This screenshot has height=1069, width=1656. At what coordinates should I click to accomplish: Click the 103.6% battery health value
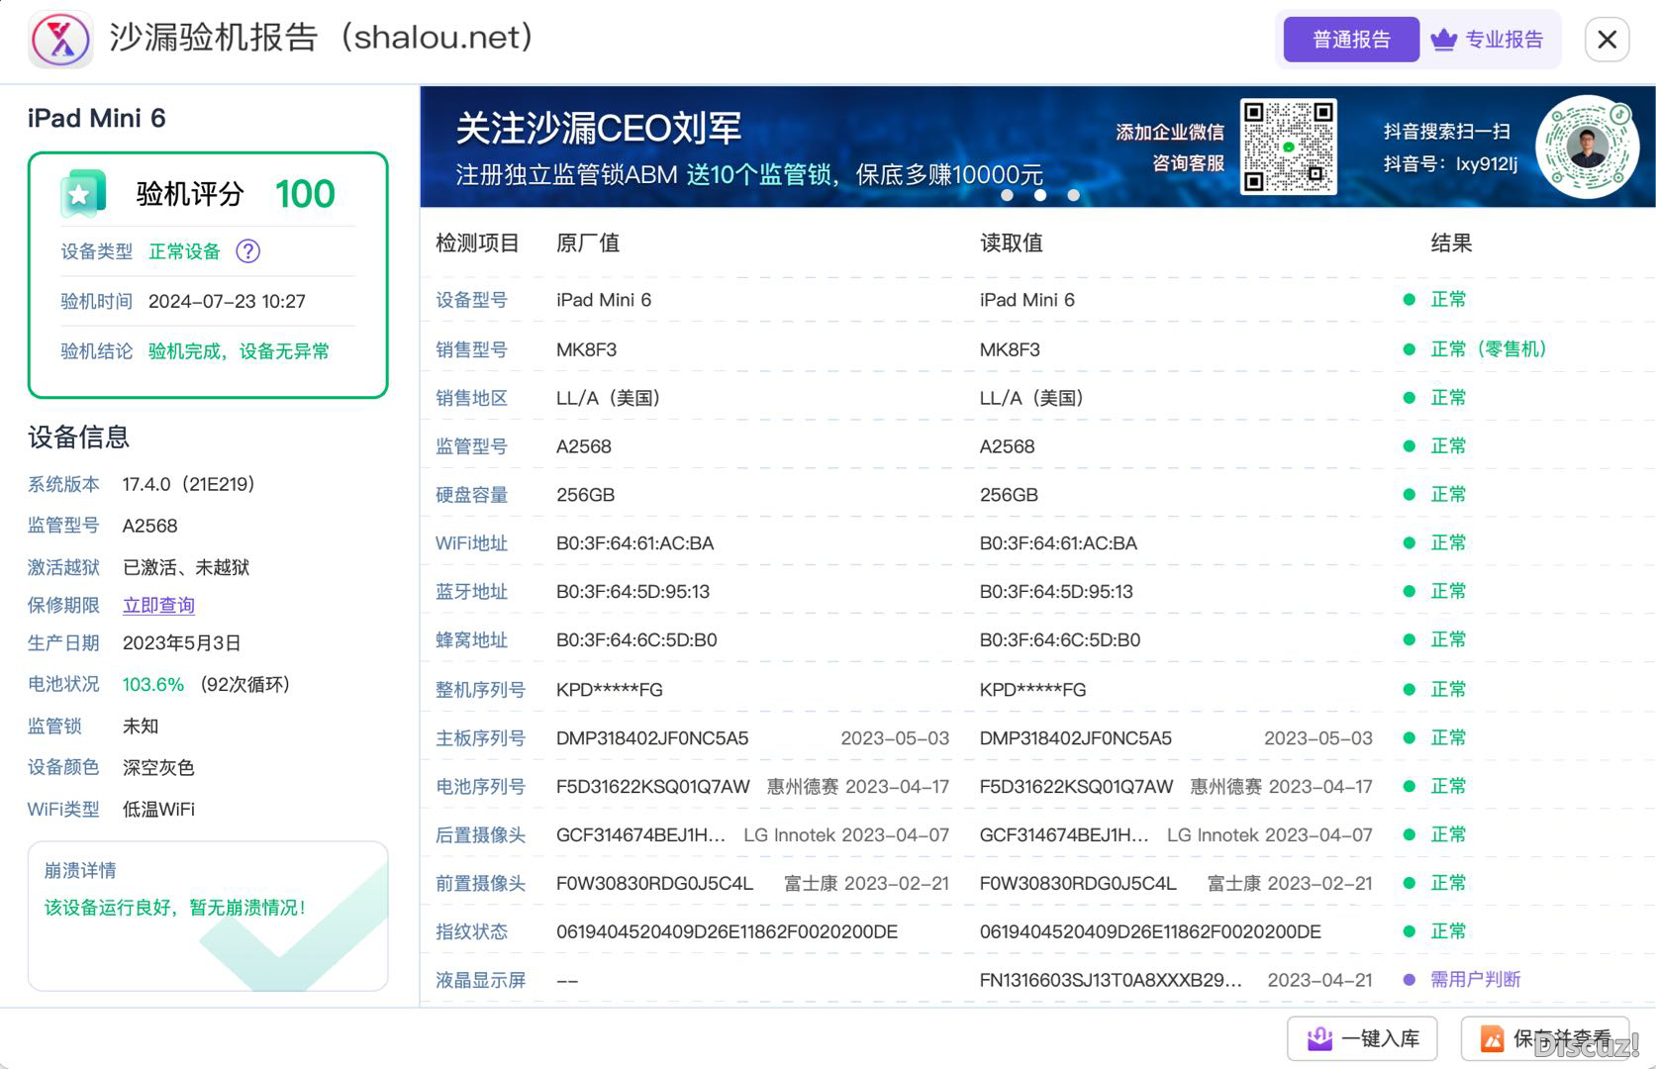click(x=153, y=685)
